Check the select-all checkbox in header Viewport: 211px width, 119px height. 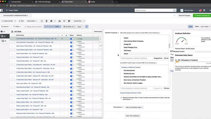coord(12,35)
